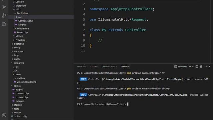This screenshot has width=213, height=120.
Task: Expand the myblade folder
Action: point(15,78)
